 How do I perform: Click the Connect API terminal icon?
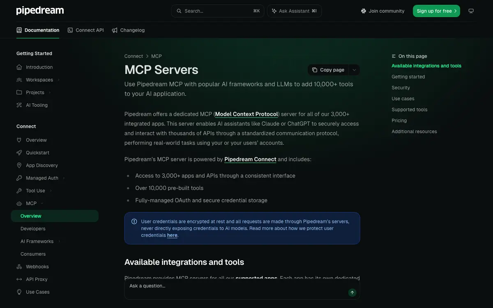(70, 30)
